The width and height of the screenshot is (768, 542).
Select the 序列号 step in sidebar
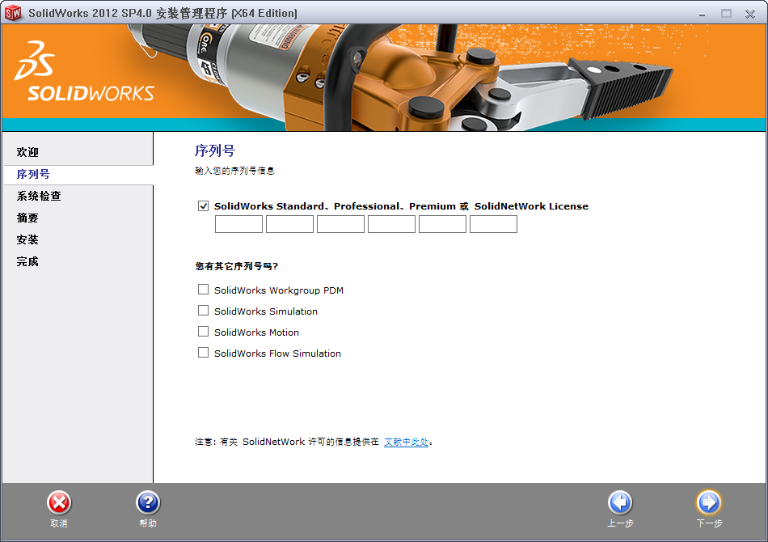[x=33, y=175]
